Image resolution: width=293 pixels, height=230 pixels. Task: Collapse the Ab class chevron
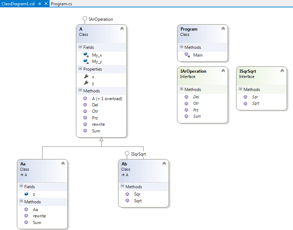click(x=164, y=163)
